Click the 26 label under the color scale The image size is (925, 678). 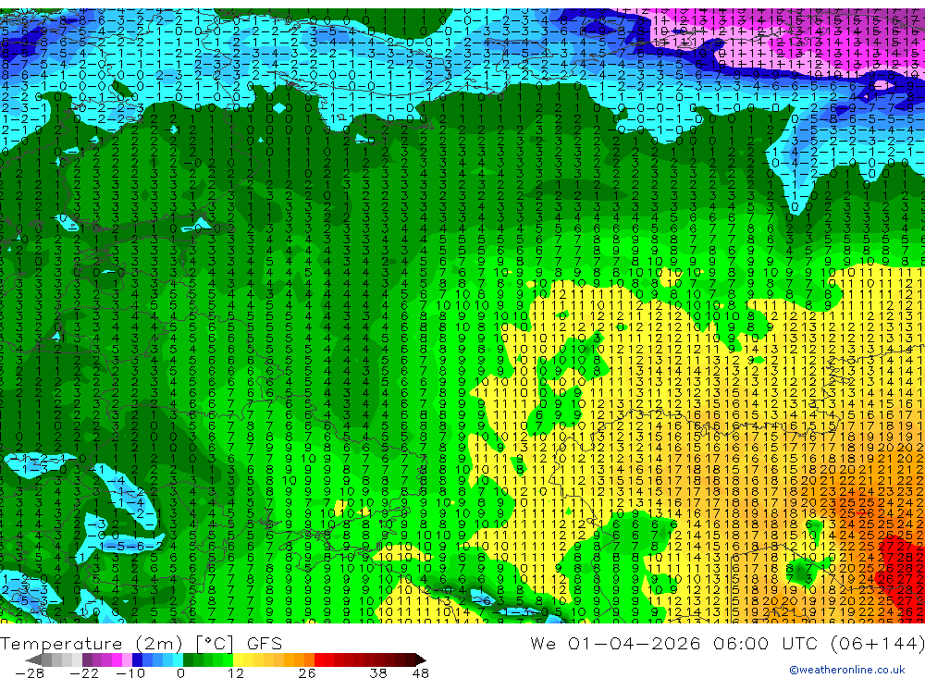point(307,673)
